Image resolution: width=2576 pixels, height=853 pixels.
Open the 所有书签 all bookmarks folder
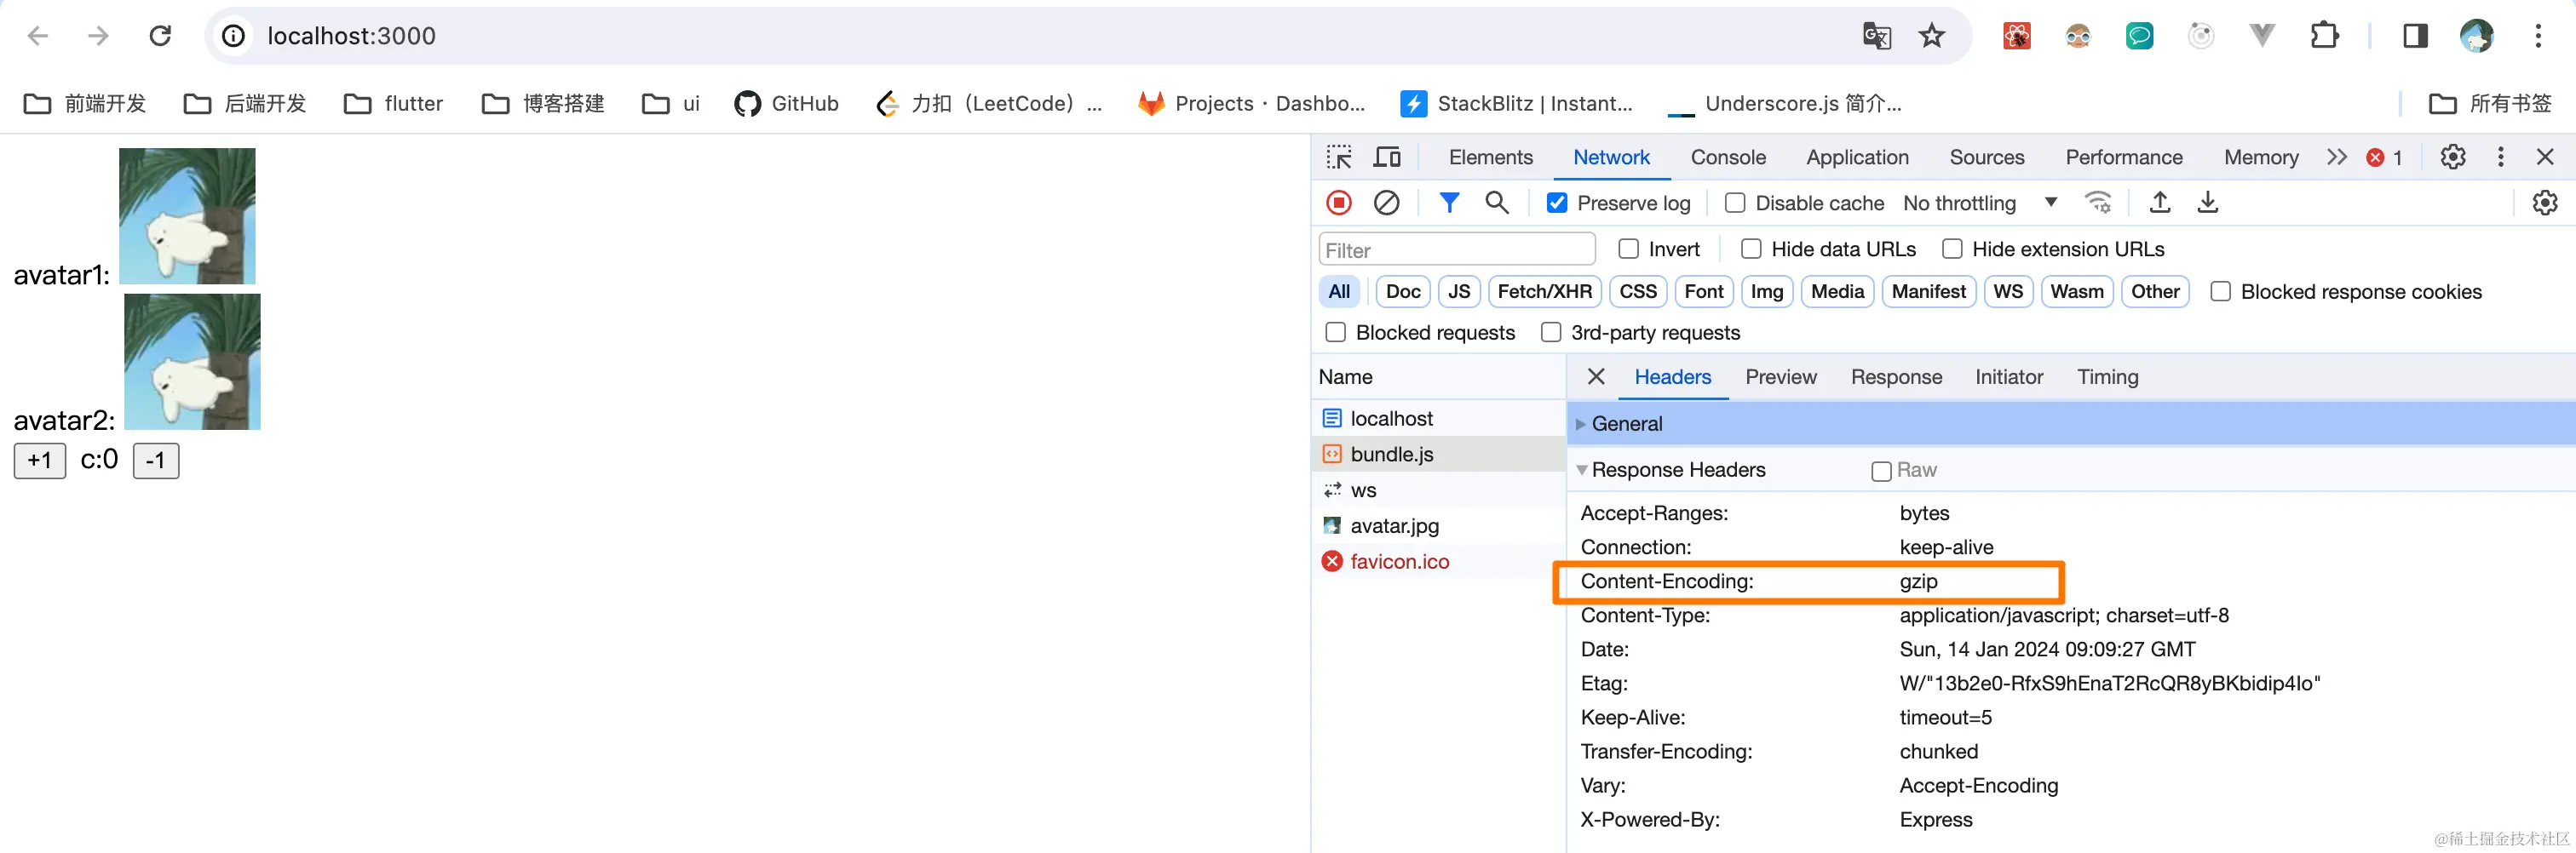click(x=2490, y=104)
